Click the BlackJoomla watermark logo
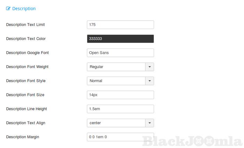The width and height of the screenshot is (244, 148). click(x=192, y=141)
